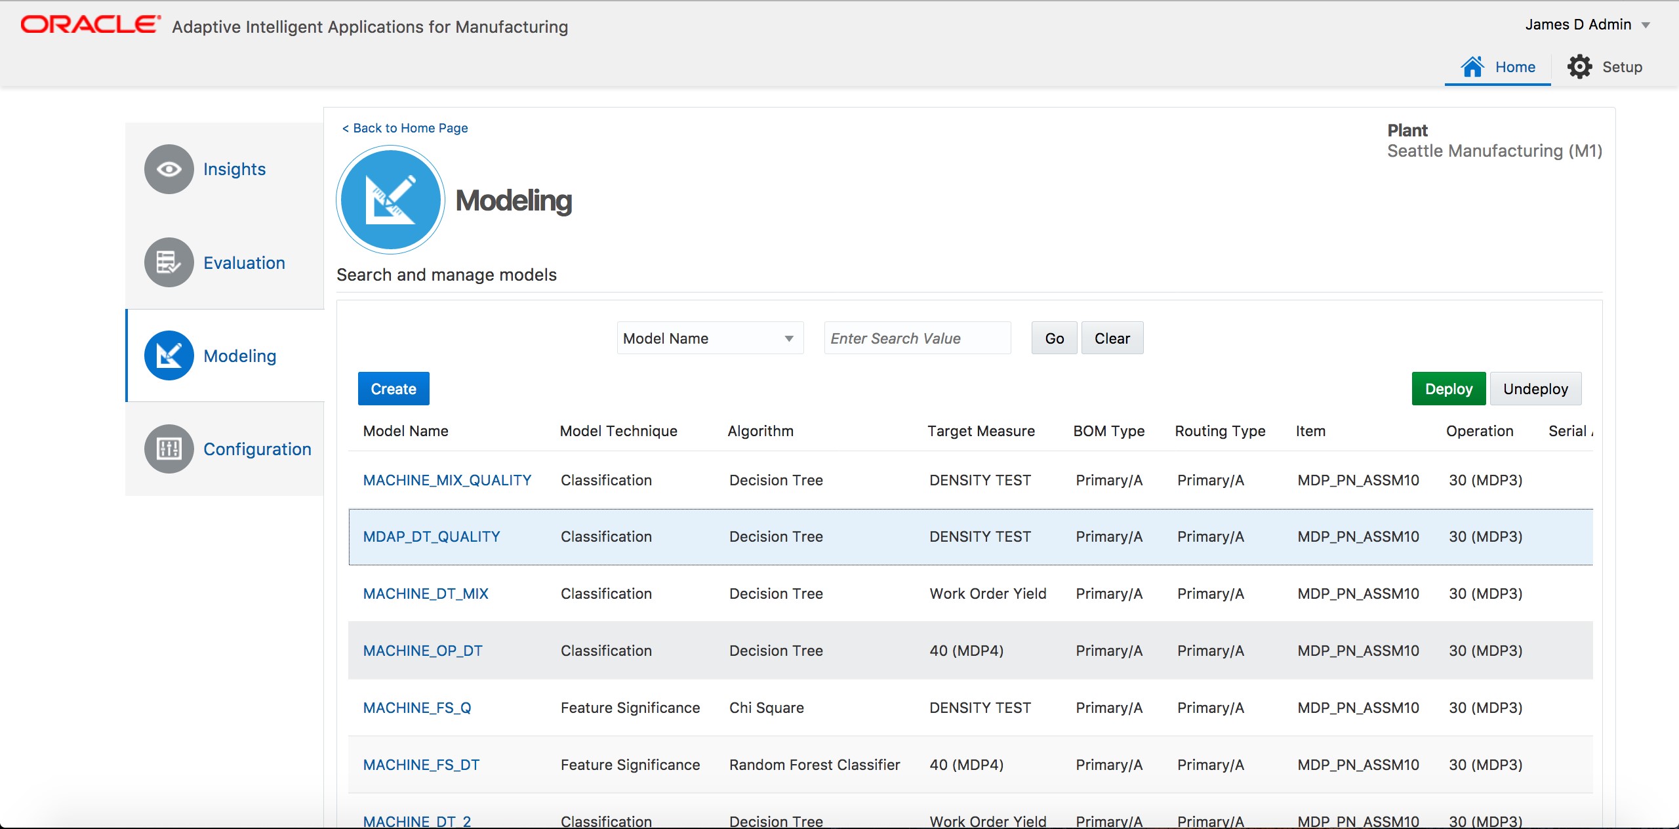Open the MACHINE_MIX_QUALITY model

pyautogui.click(x=447, y=480)
